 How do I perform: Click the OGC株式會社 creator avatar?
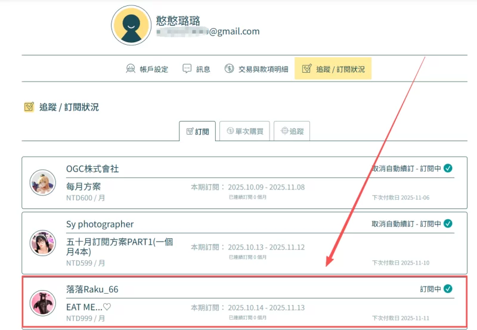click(x=43, y=182)
